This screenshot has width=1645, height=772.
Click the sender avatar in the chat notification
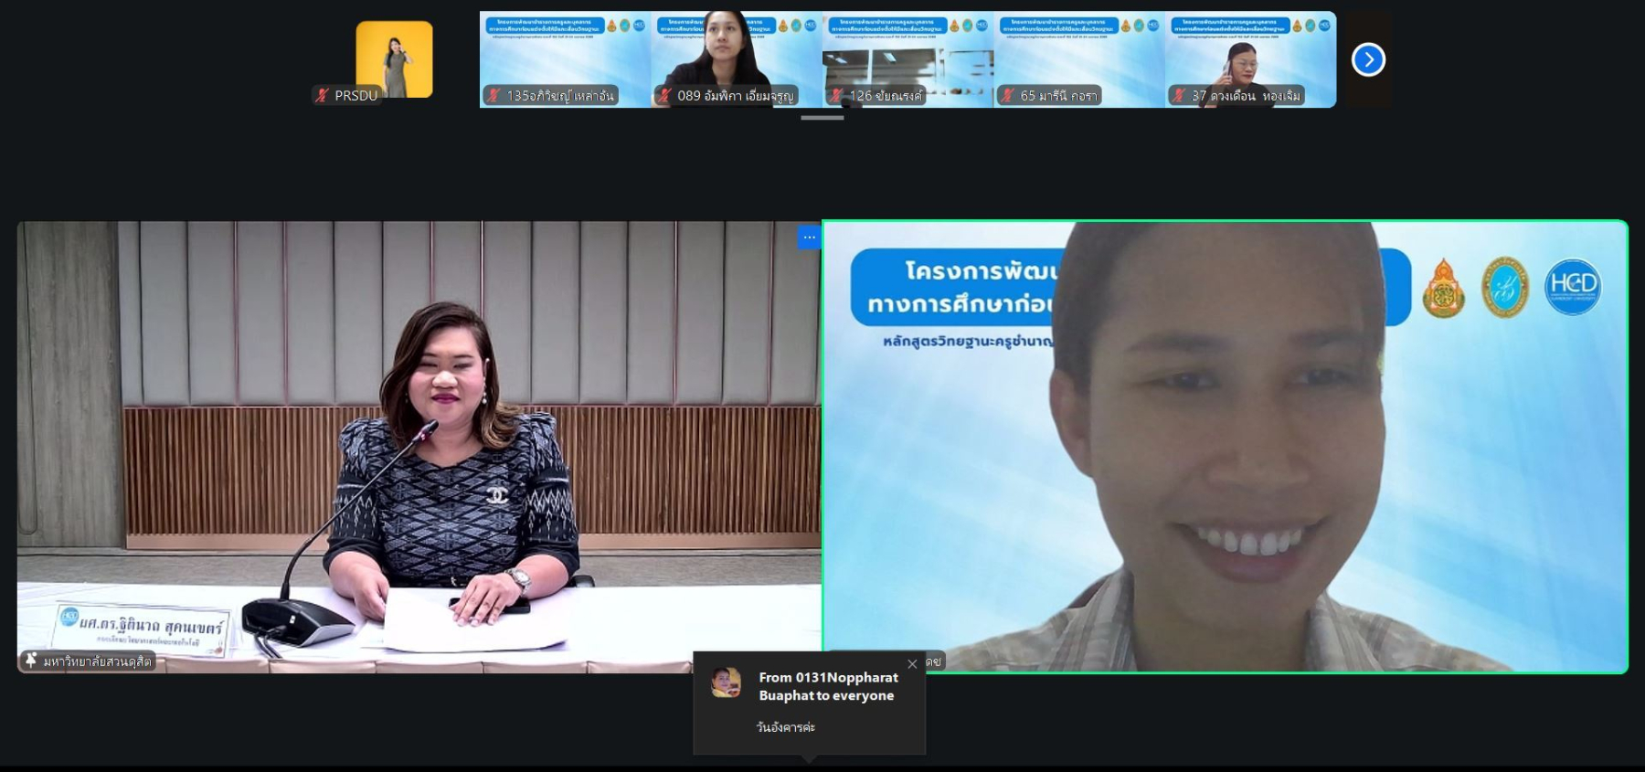coord(727,683)
